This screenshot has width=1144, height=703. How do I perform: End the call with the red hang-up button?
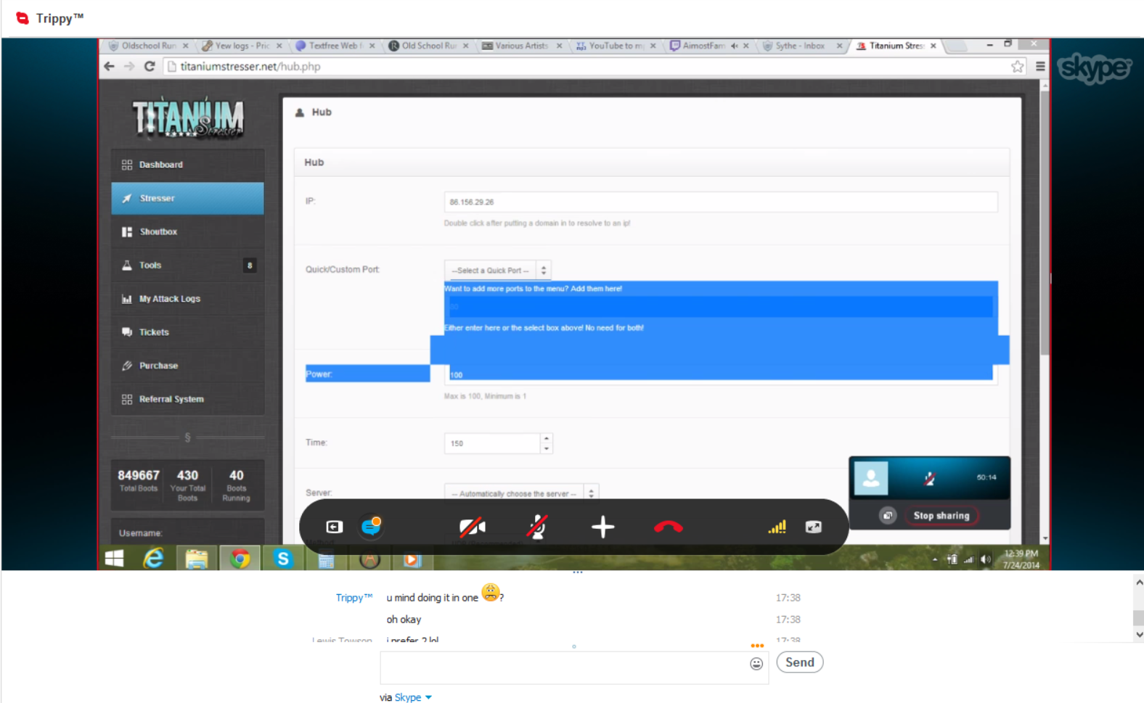point(669,527)
